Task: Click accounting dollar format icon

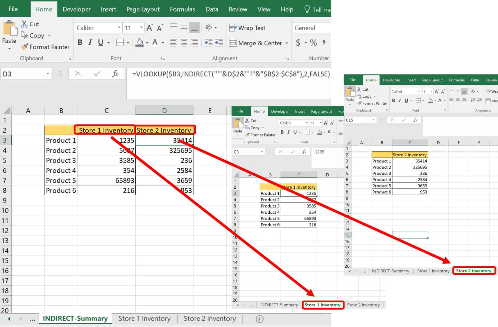Action: (x=298, y=43)
